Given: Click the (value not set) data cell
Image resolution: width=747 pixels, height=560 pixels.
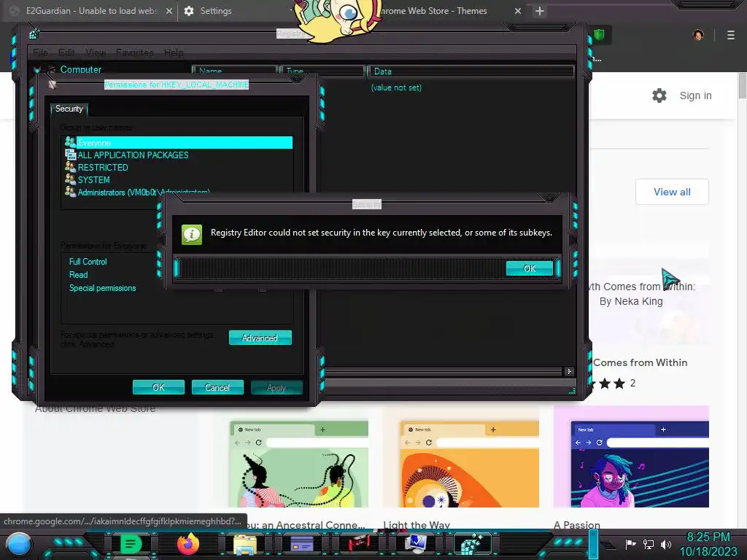Looking at the screenshot, I should click(x=396, y=87).
